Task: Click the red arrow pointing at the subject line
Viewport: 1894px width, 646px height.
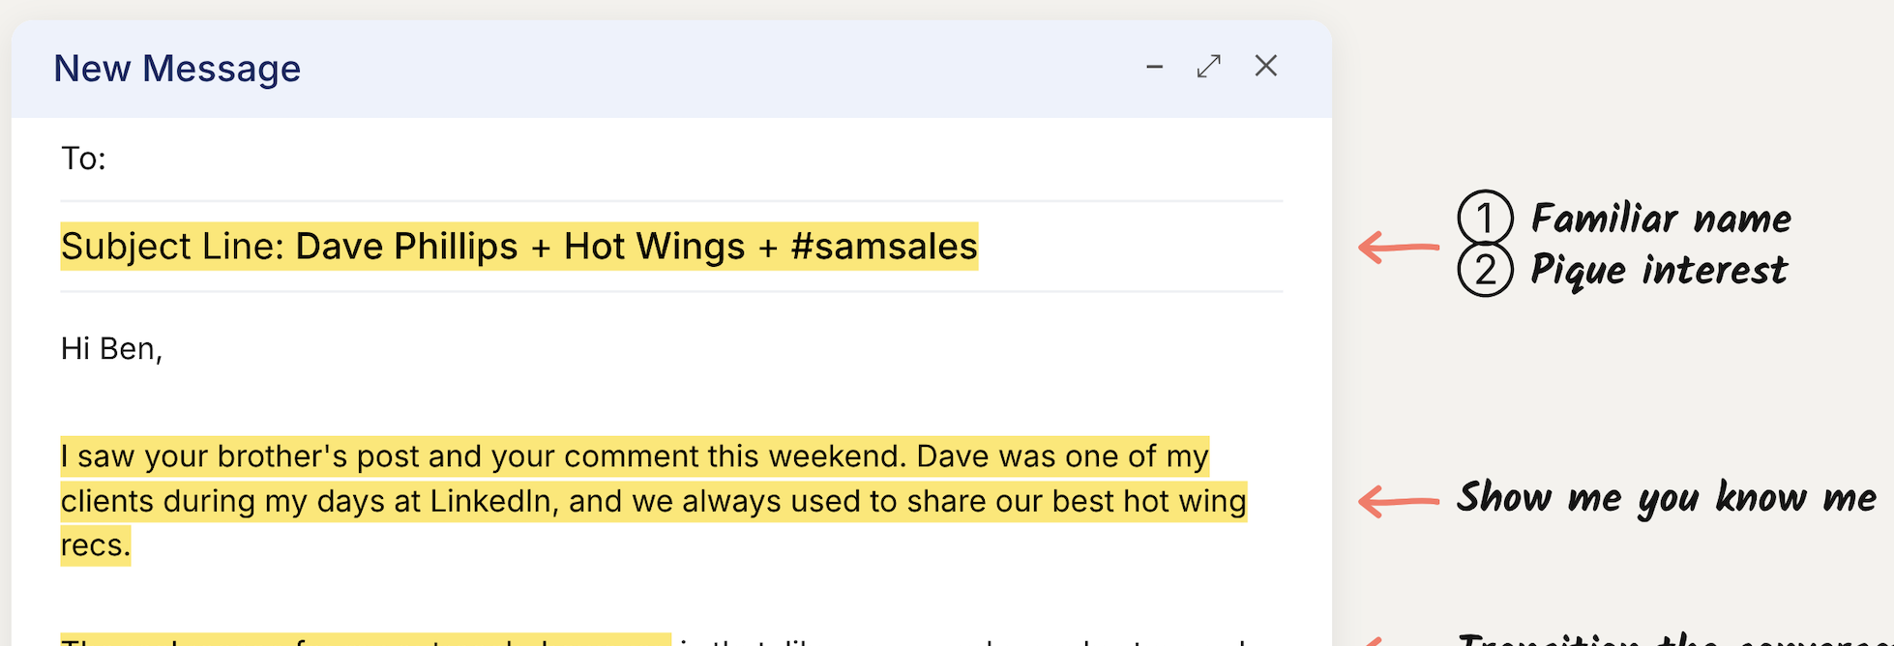Action: (1399, 248)
